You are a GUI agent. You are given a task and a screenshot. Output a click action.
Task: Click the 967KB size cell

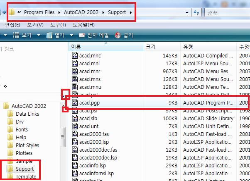(170, 71)
